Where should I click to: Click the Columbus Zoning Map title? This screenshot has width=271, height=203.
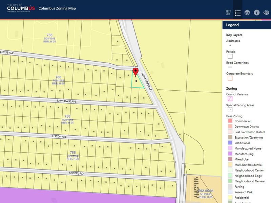(x=57, y=8)
